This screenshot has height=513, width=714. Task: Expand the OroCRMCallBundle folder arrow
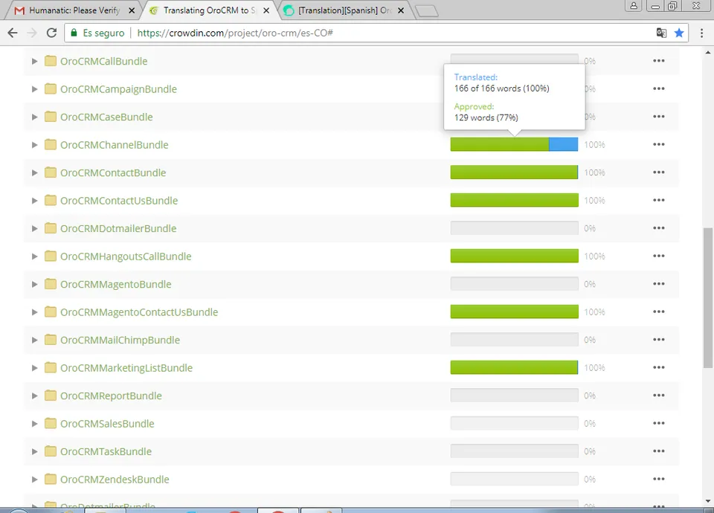(34, 61)
